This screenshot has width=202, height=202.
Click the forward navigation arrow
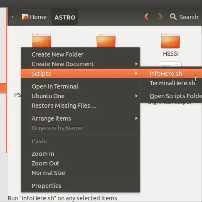click(x=160, y=17)
